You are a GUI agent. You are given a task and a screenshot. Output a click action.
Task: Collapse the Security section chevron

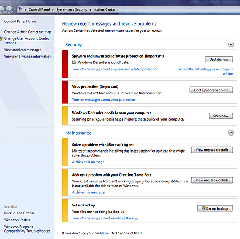click(x=231, y=44)
